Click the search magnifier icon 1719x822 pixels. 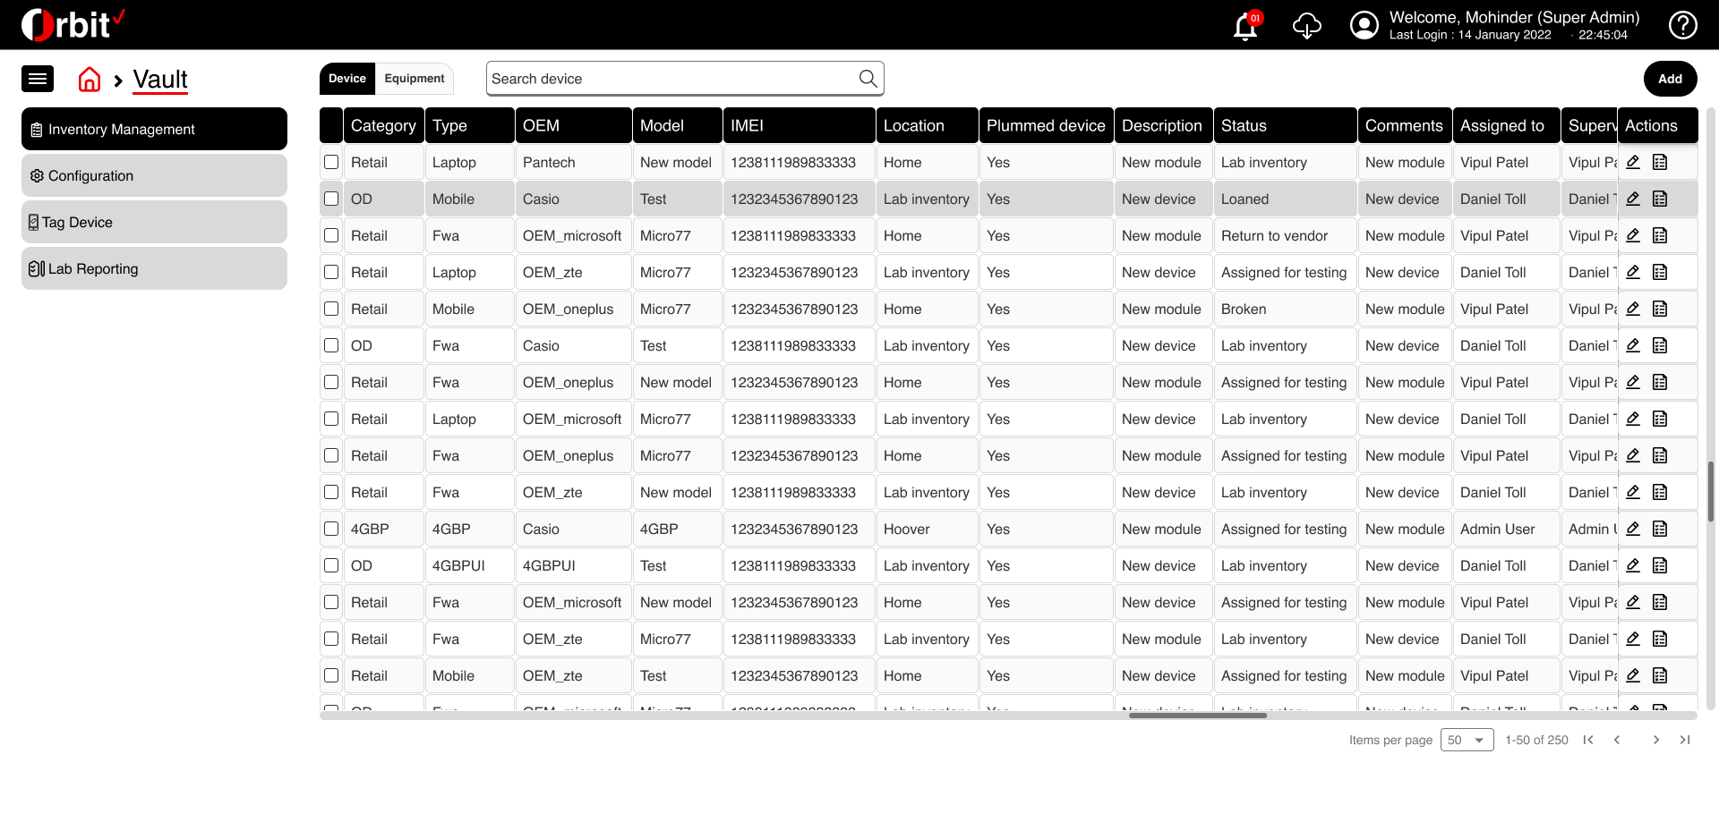868,79
